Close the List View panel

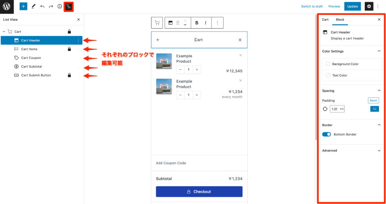[78, 20]
